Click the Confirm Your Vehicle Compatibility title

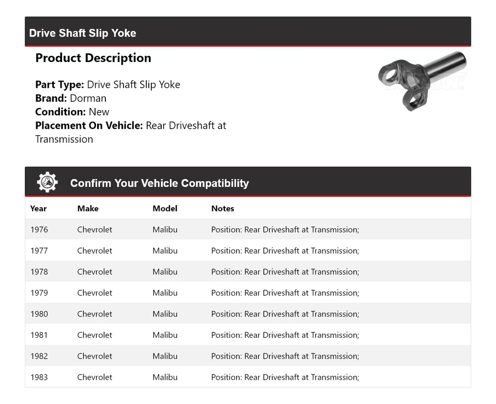(x=159, y=183)
